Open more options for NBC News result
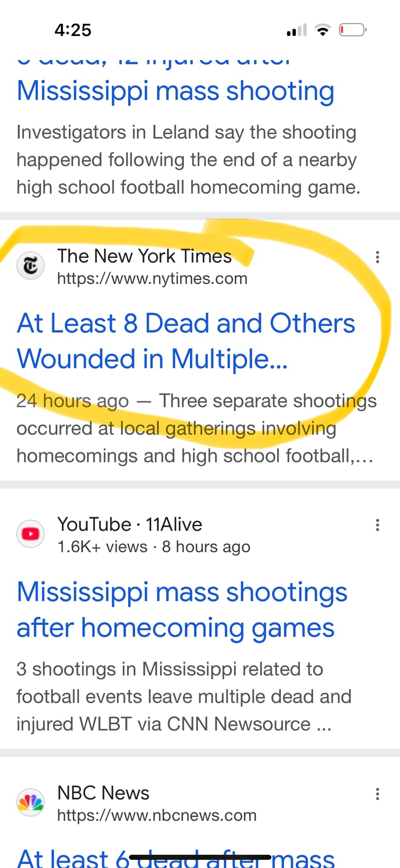 pyautogui.click(x=377, y=793)
